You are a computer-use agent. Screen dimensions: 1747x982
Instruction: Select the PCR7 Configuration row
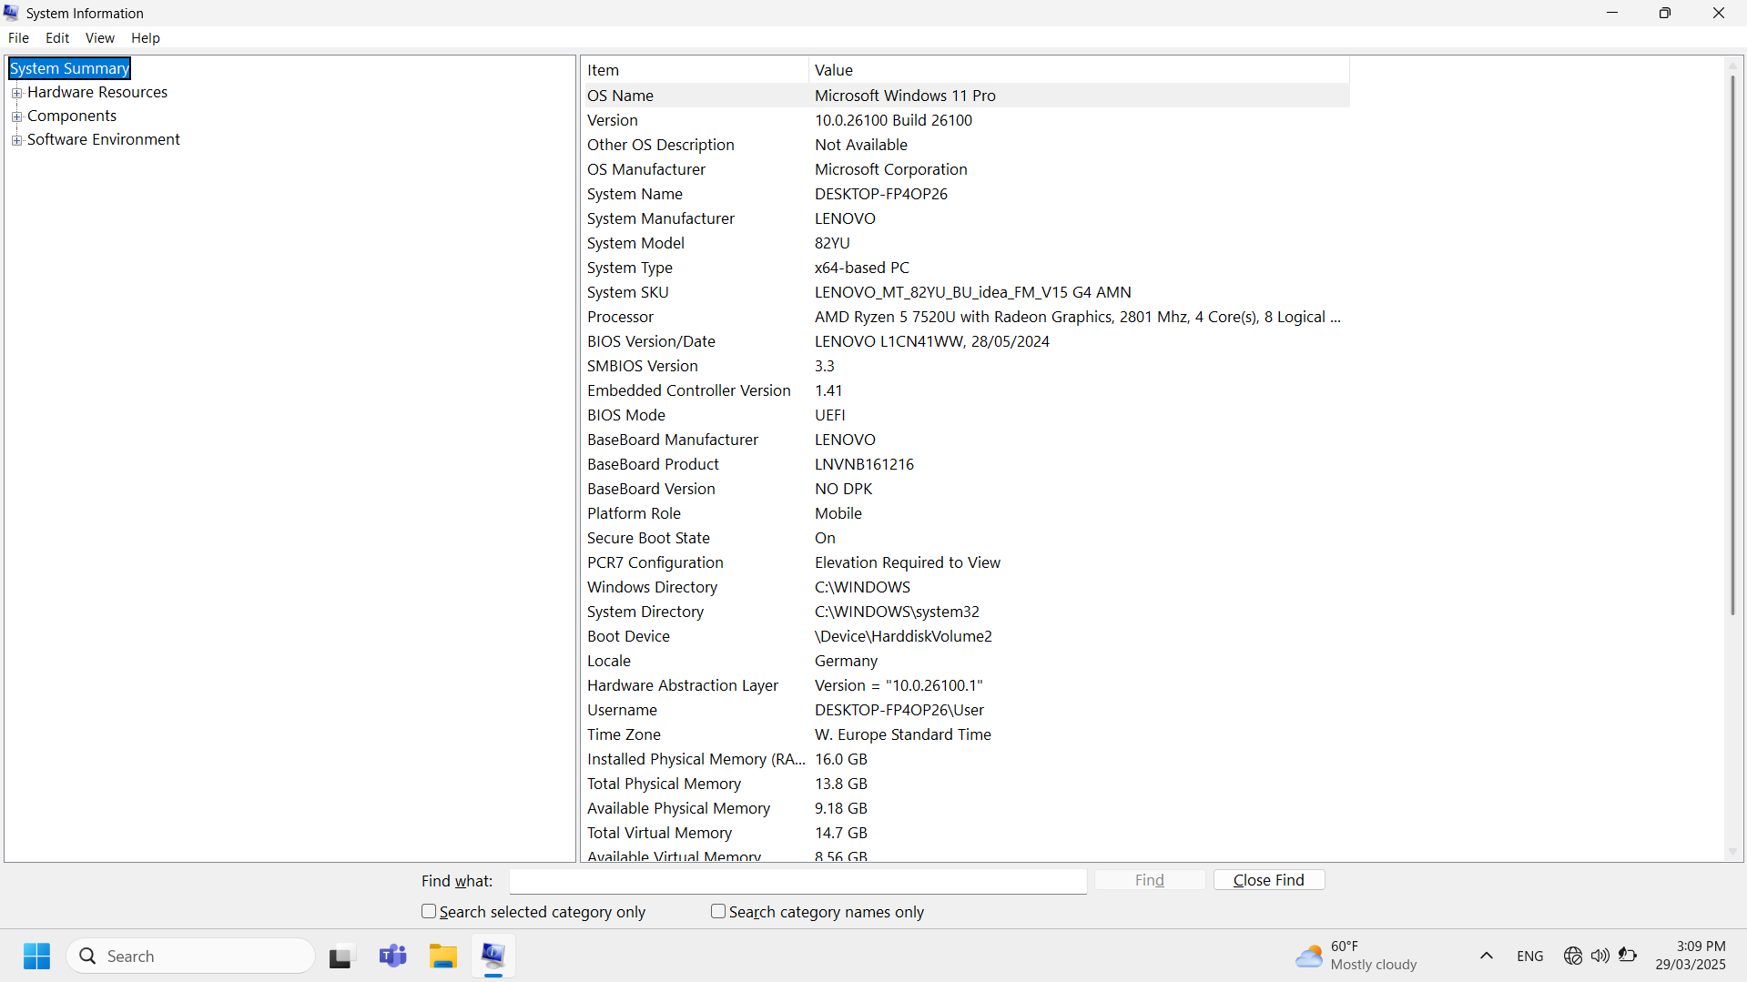pos(966,562)
